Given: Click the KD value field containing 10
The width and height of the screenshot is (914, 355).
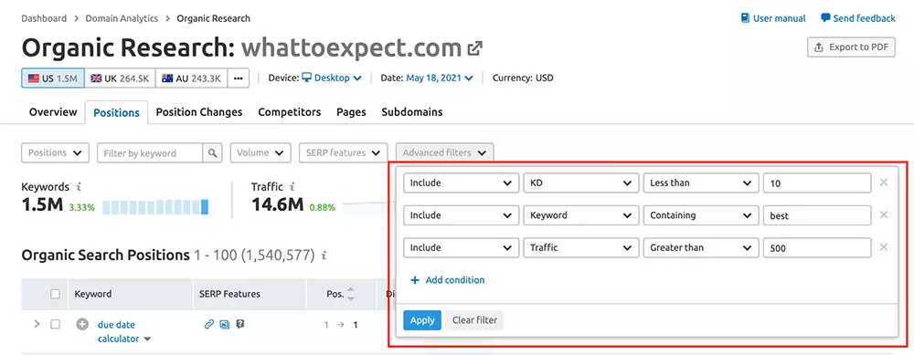Looking at the screenshot, I should pyautogui.click(x=816, y=183).
